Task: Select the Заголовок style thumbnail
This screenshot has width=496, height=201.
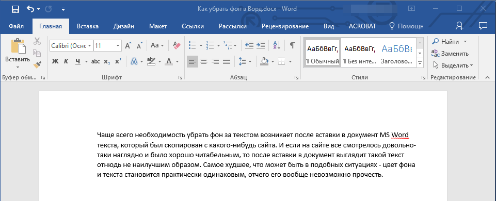Action: [x=397, y=53]
